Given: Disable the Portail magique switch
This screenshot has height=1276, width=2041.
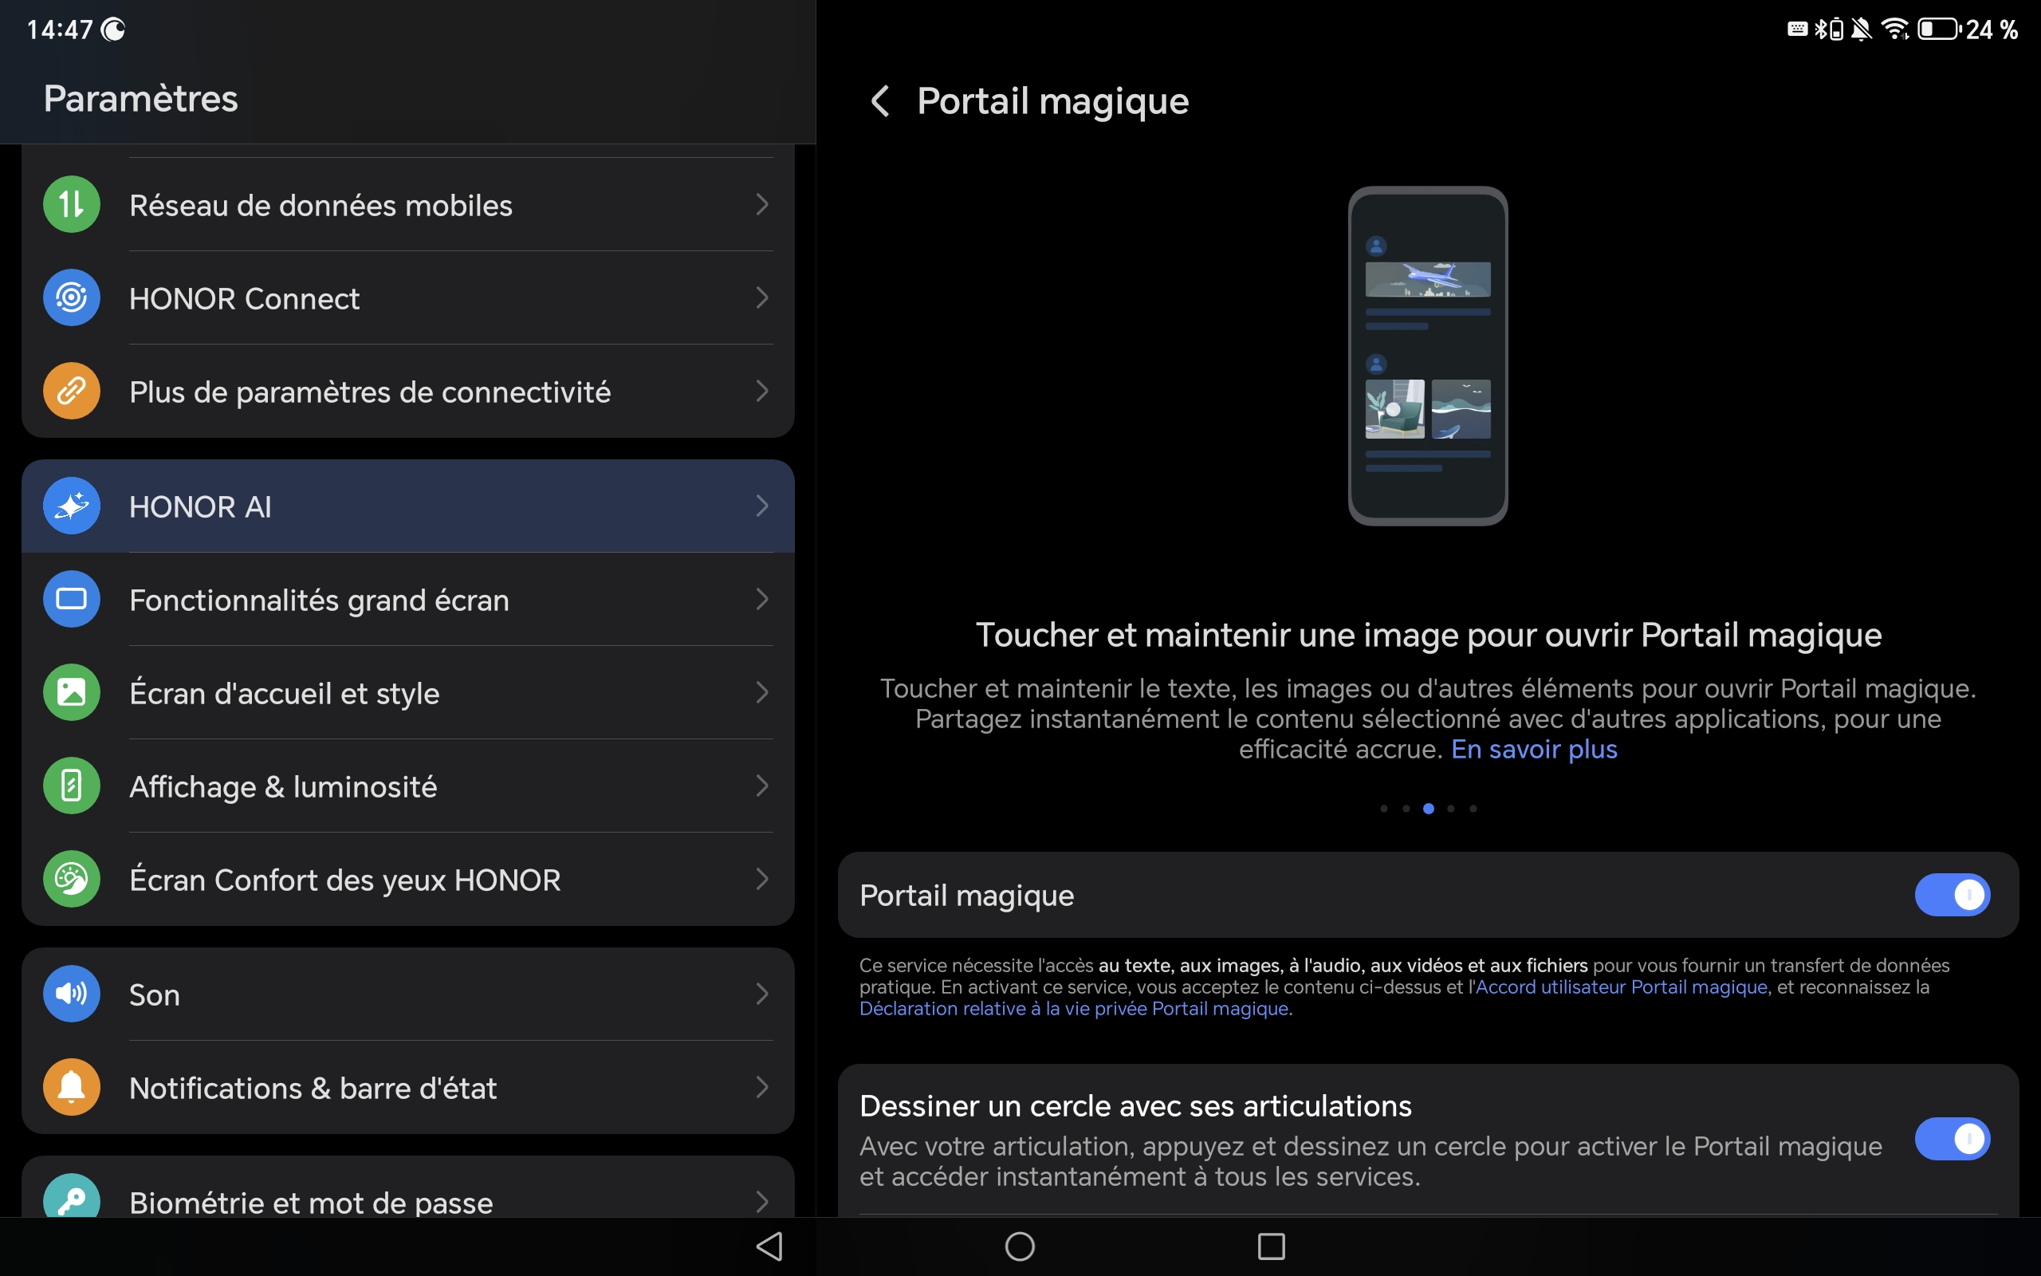Looking at the screenshot, I should coord(1951,895).
